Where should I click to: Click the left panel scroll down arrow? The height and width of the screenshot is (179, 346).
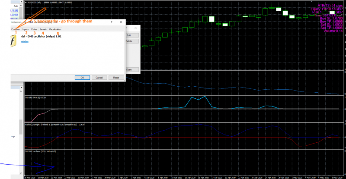pos(21,173)
